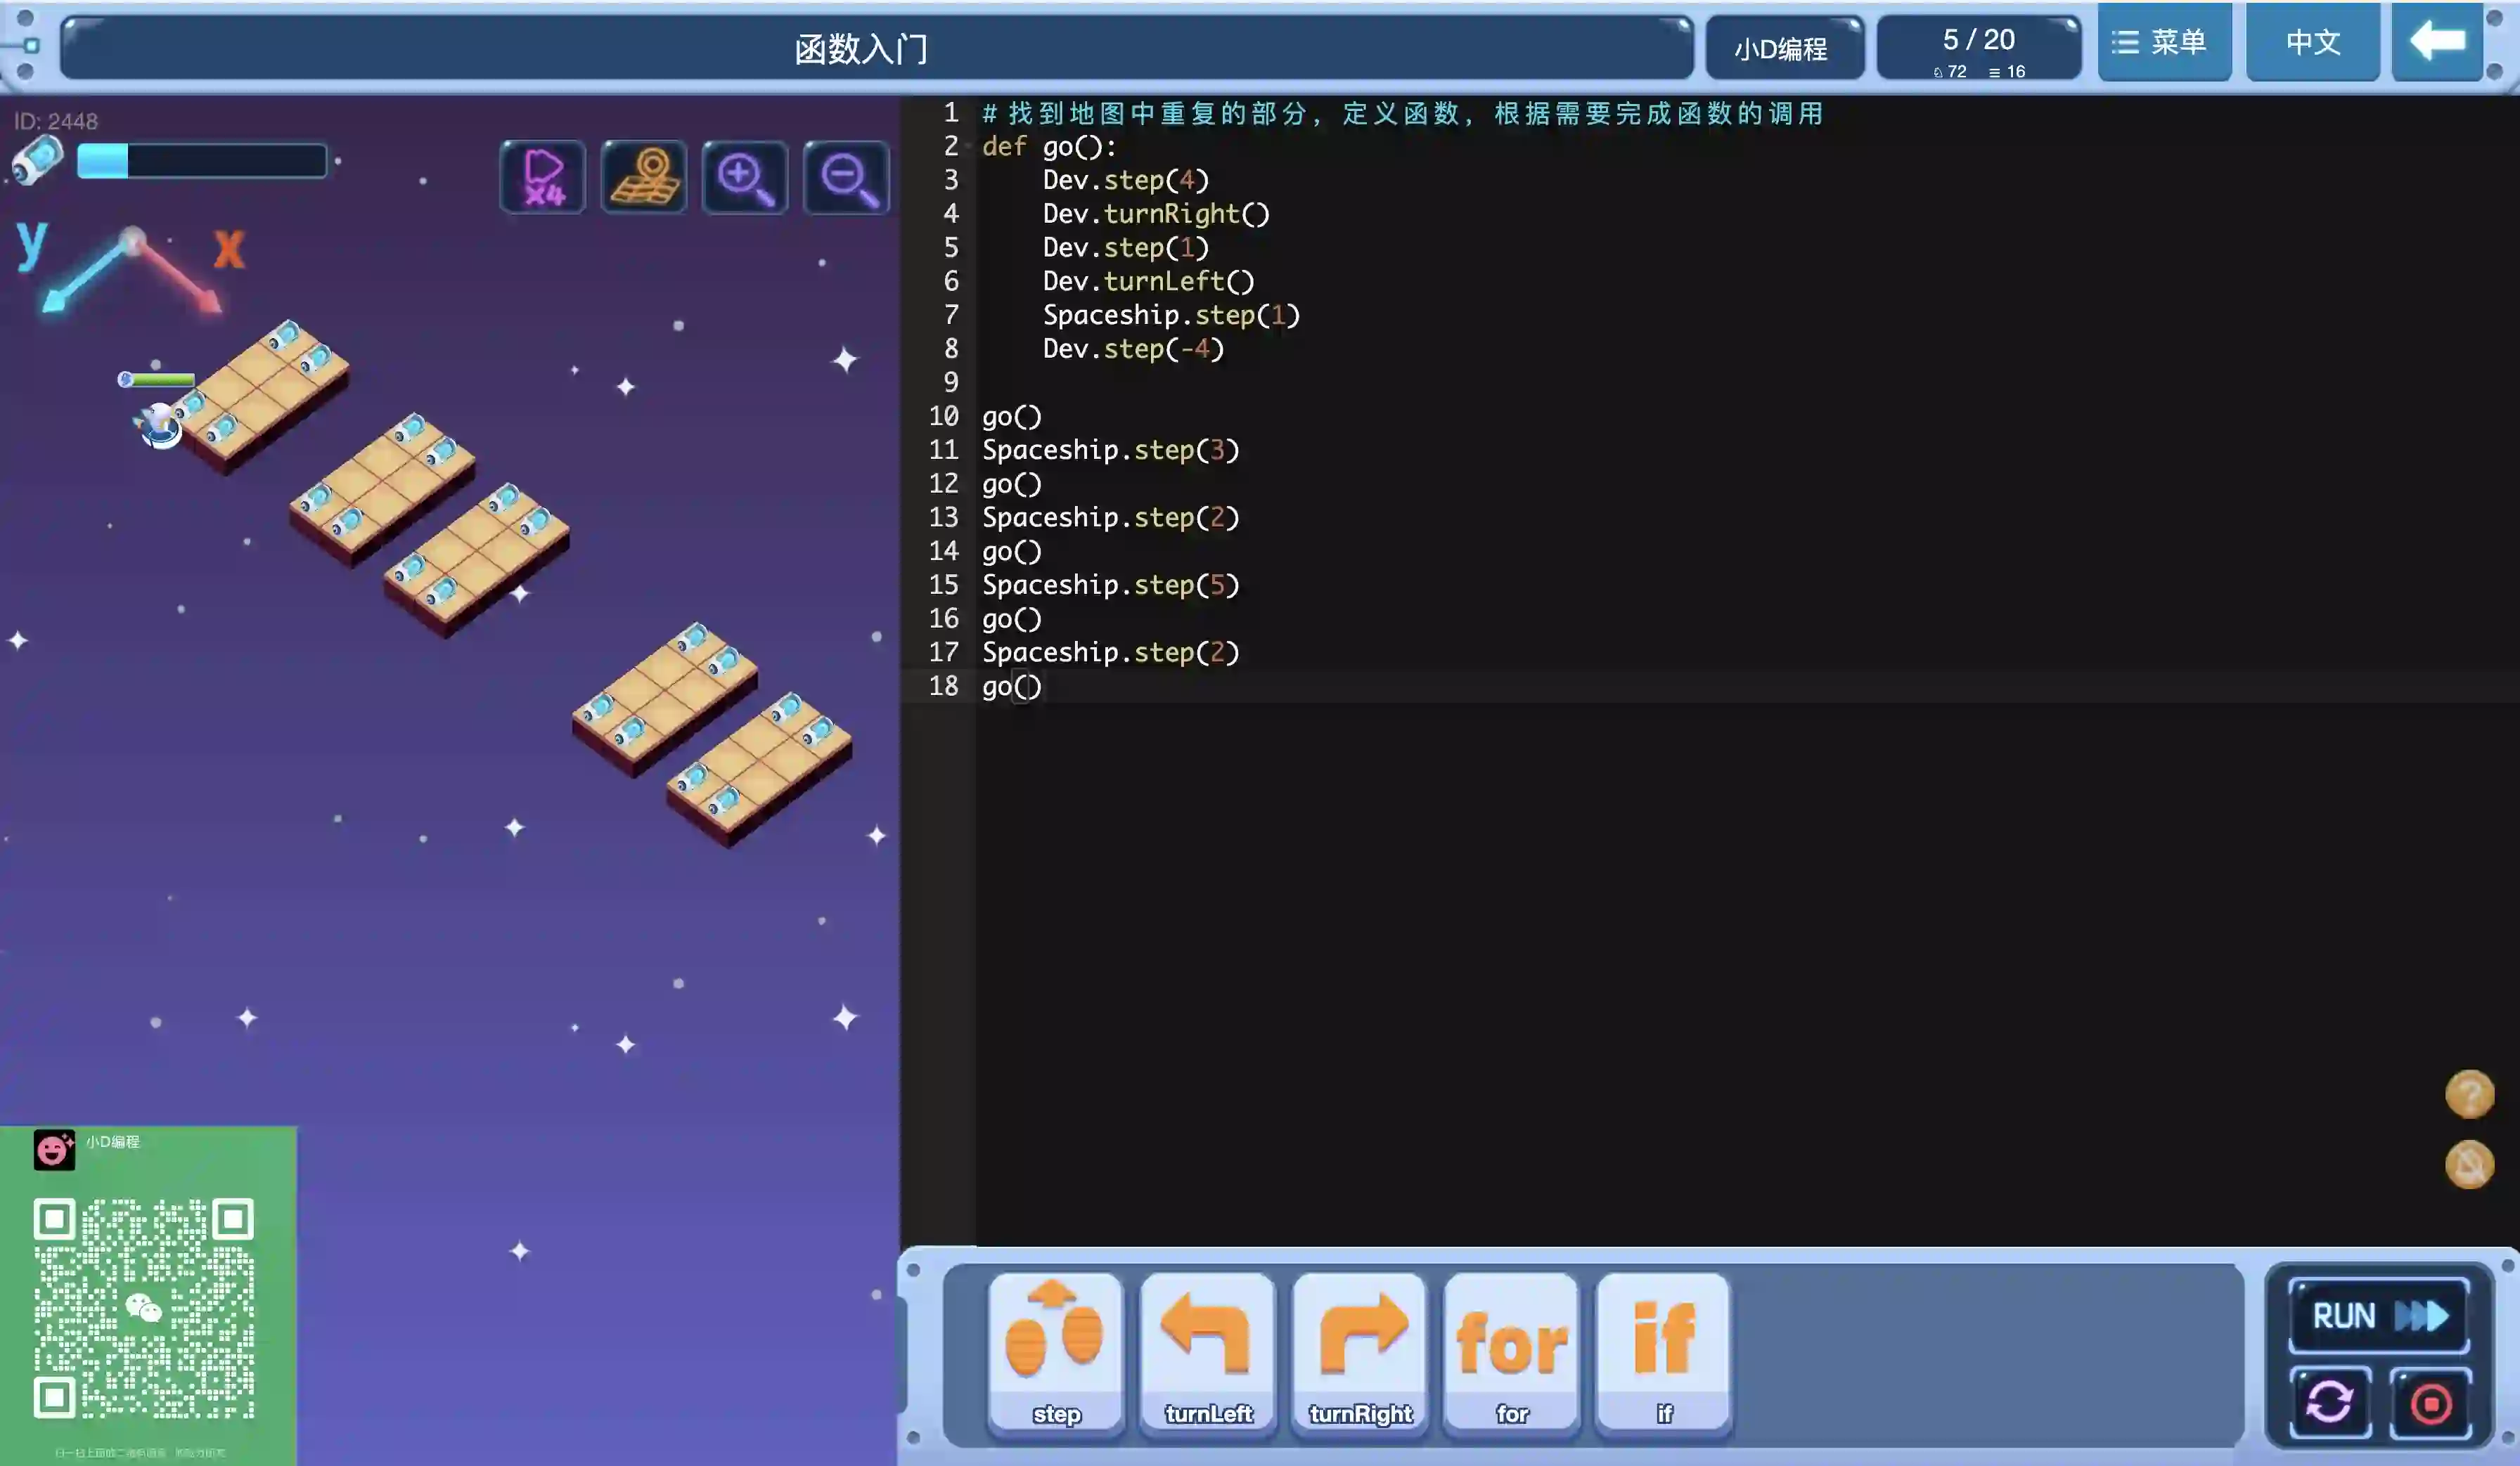Screen dimensions: 2520x1466
Task: Click the energy progress bar
Action: pyautogui.click(x=202, y=161)
